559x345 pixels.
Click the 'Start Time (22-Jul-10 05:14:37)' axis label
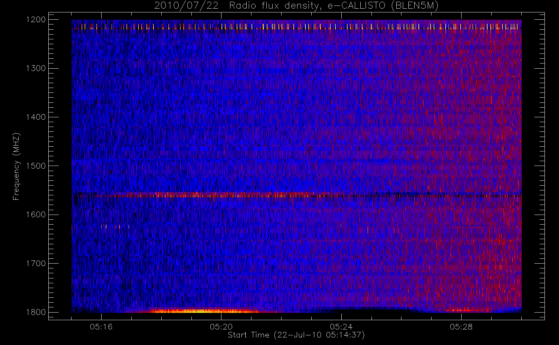tap(296, 335)
